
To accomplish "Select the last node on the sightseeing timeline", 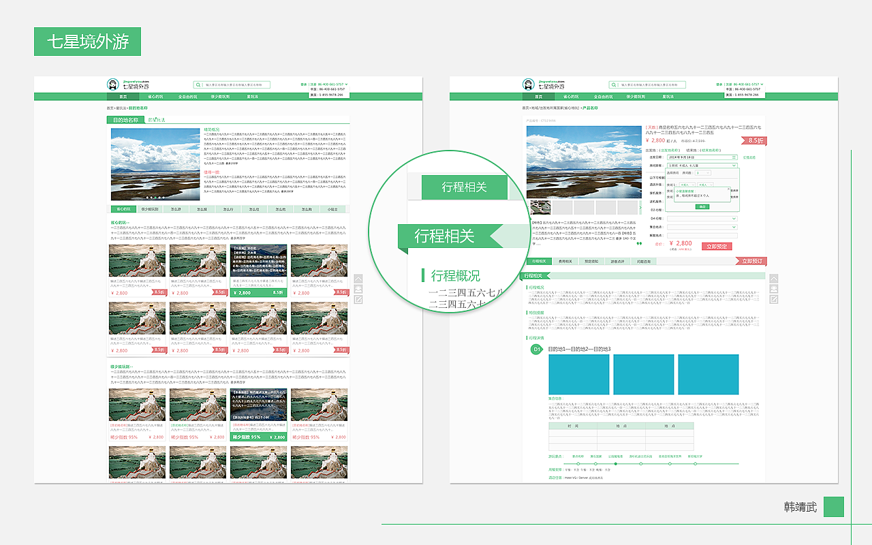I will [x=696, y=464].
